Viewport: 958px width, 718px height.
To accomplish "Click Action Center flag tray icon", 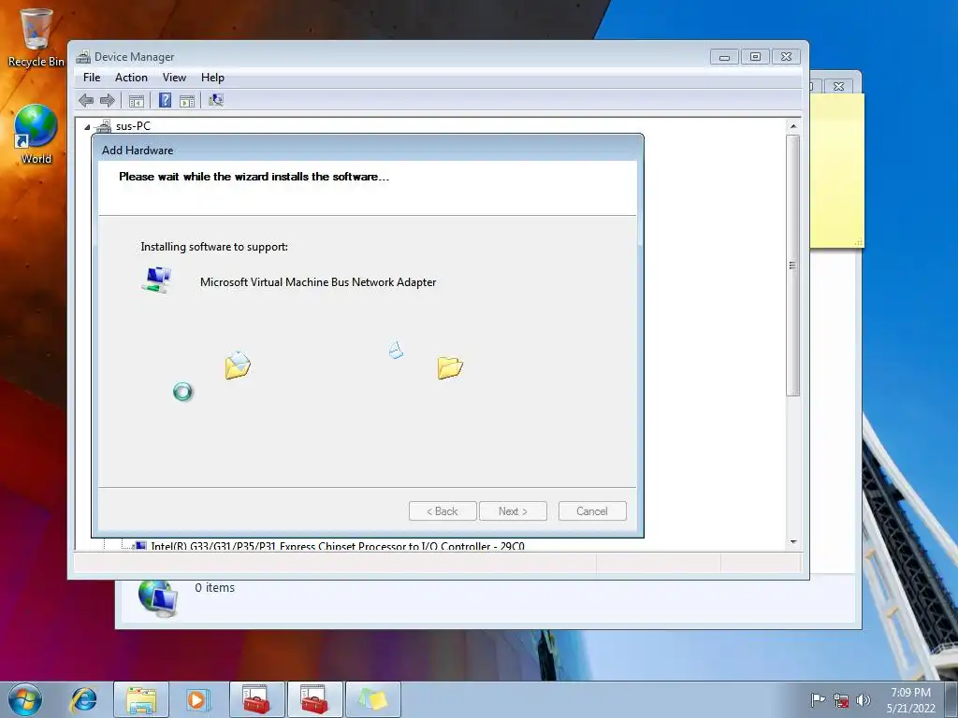I will [x=818, y=699].
